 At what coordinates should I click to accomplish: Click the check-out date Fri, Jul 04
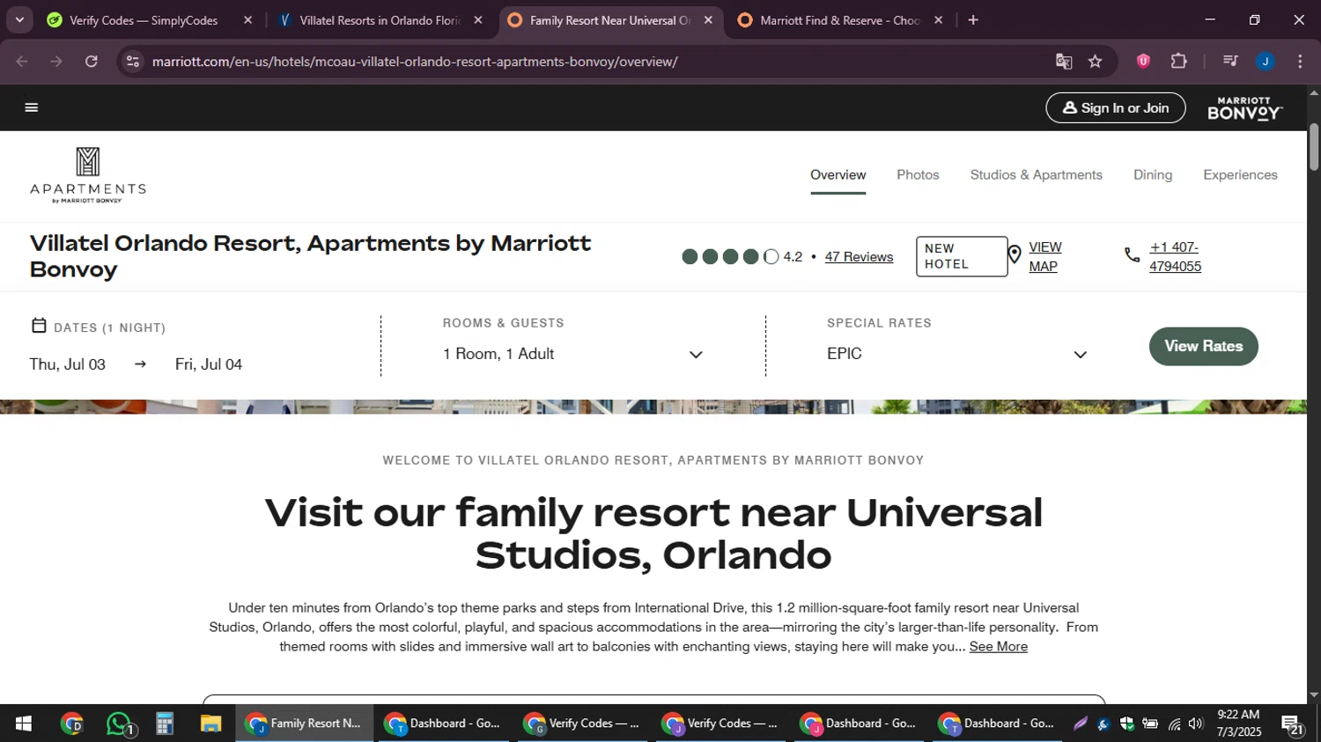click(x=209, y=364)
